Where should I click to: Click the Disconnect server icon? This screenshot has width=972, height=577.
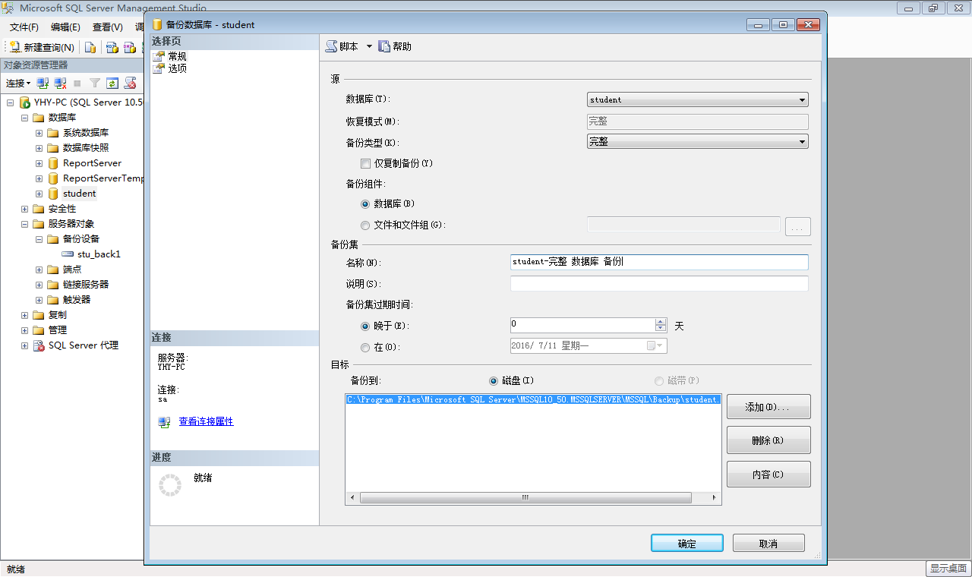tap(59, 83)
